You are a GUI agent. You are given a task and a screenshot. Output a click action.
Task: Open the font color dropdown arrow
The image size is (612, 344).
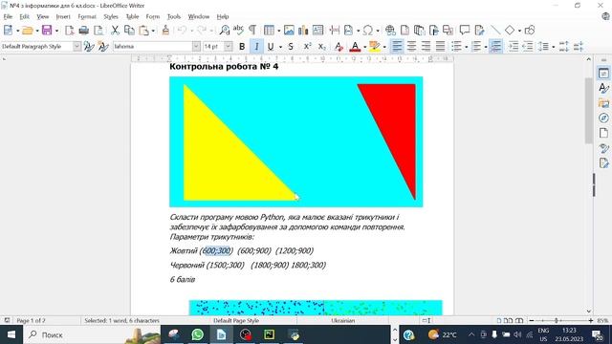pyautogui.click(x=365, y=47)
